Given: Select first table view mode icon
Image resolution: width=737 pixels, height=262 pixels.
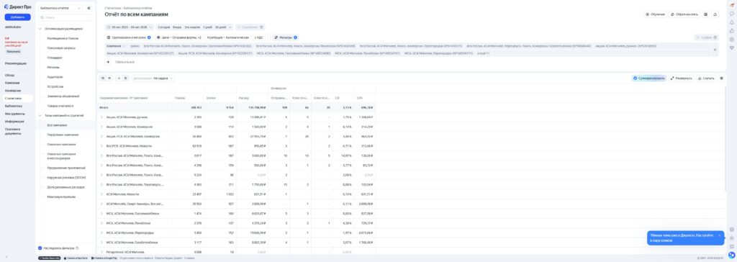Looking at the screenshot, I should [104, 78].
